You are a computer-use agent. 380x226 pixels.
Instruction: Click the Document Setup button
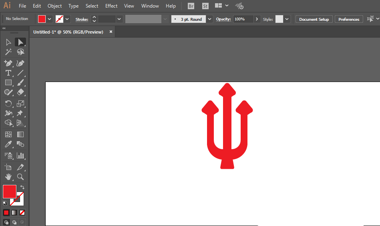point(314,19)
